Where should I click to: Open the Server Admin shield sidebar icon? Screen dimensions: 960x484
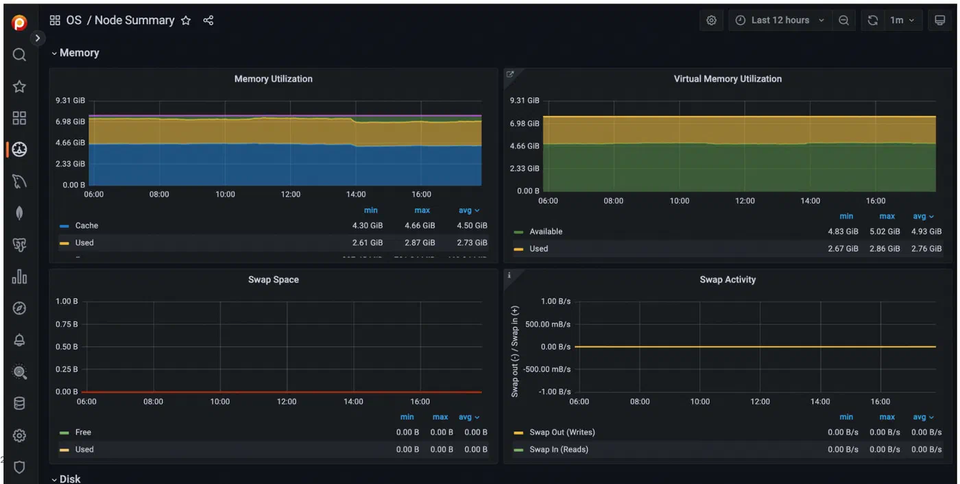pyautogui.click(x=19, y=468)
